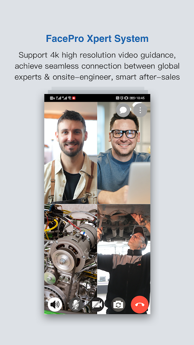Toggle the speaker audio output
Image resolution: width=194 pixels, height=345 pixels.
pyautogui.click(x=55, y=305)
